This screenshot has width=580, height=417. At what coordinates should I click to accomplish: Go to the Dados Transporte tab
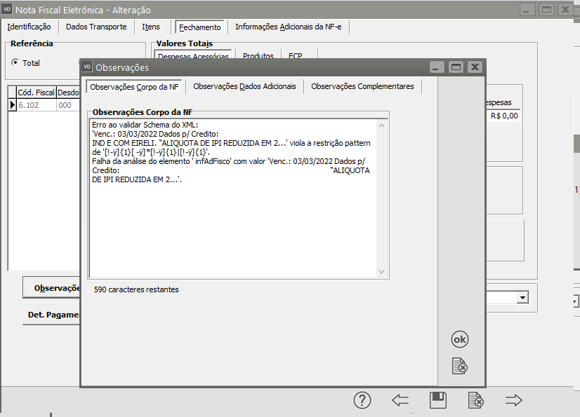[96, 27]
